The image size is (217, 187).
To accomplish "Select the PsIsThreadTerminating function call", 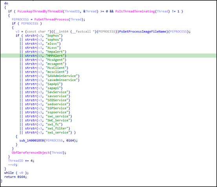I will [135, 11].
